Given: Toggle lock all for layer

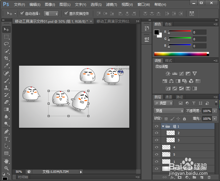Looking at the screenshot, I should coord(184,119).
